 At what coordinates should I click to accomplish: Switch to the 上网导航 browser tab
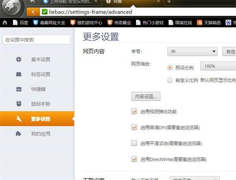point(67,2)
